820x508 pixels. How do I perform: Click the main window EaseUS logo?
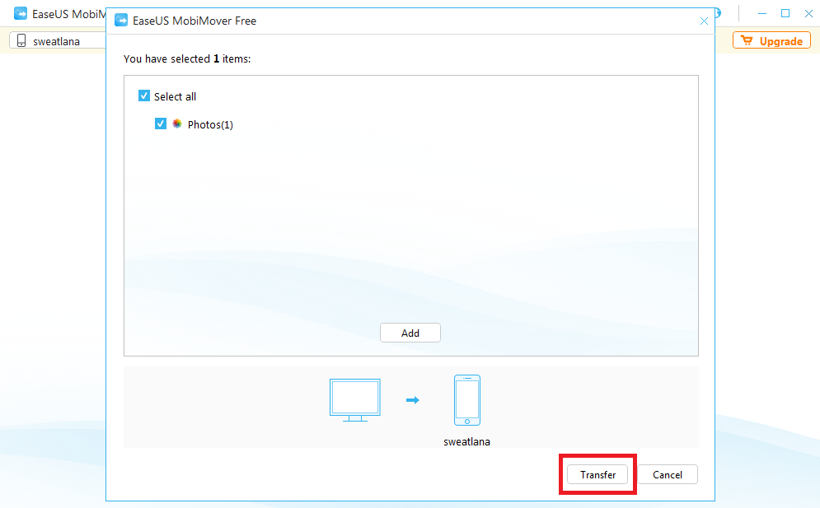pyautogui.click(x=21, y=14)
